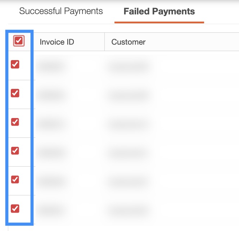Image resolution: width=239 pixels, height=231 pixels.
Task: Toggle the fourth row's checkbox
Action: (x=15, y=151)
